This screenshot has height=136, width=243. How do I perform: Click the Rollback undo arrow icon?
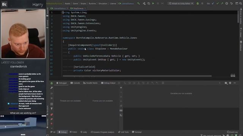[x=231, y=3]
